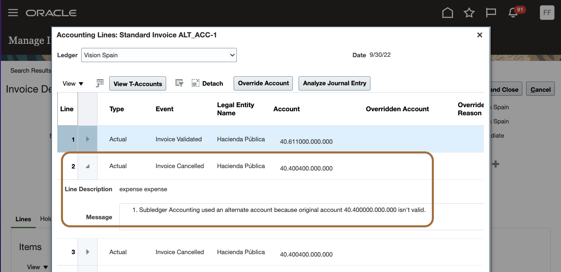Viewport: 561px width, 272px height.
Task: Open the Watchlist flag icon
Action: pos(491,13)
